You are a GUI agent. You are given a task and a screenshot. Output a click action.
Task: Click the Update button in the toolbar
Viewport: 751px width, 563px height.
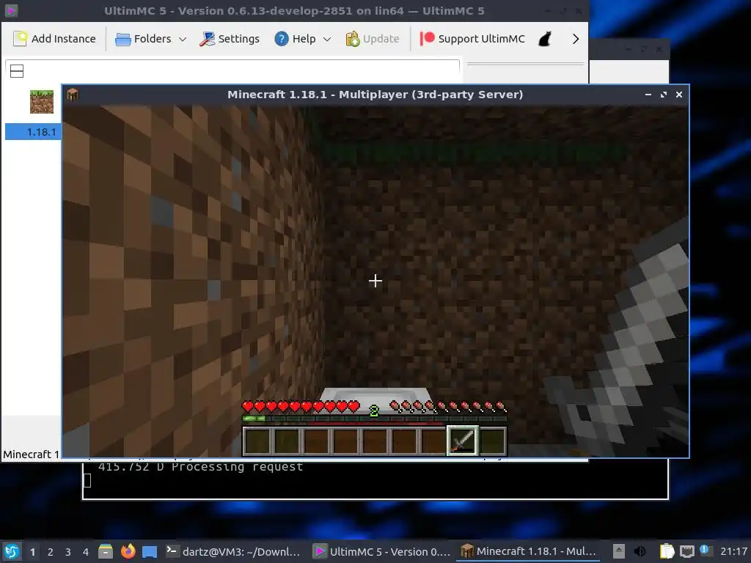372,39
